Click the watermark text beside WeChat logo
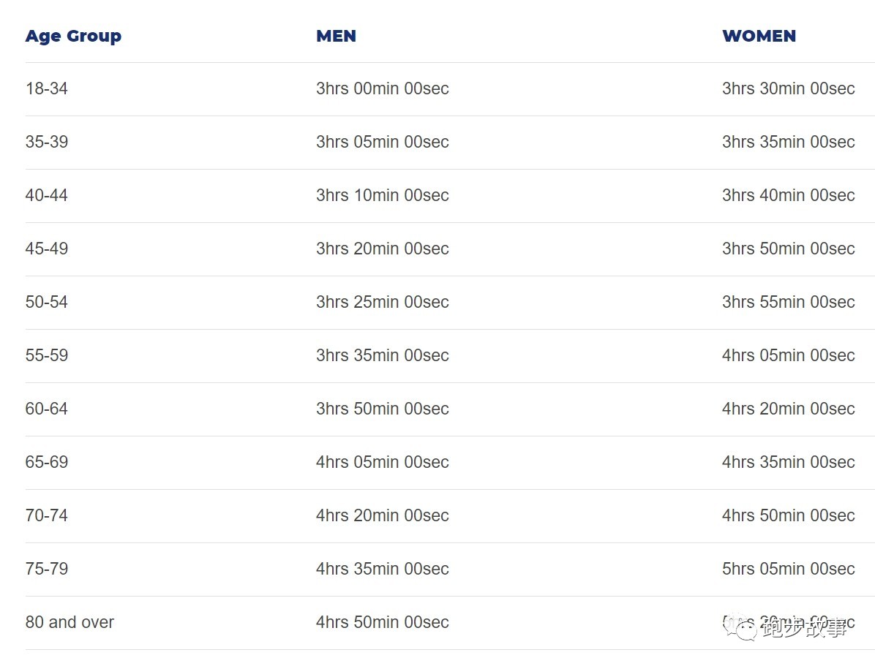This screenshot has height=666, width=875. coord(803,627)
